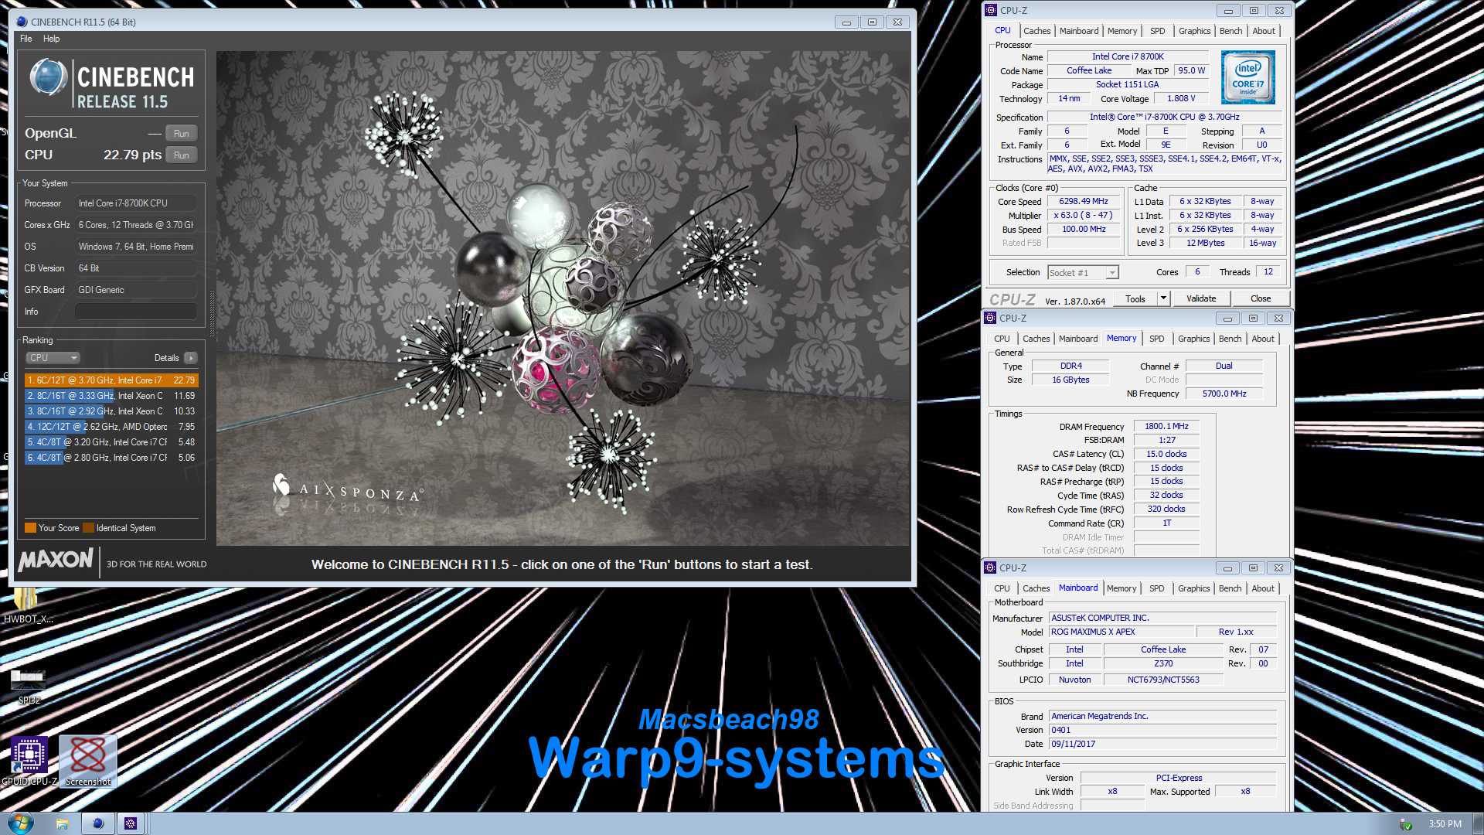Image resolution: width=1484 pixels, height=835 pixels.
Task: Select AMD Opteron ranking row 7.95
Action: (x=111, y=427)
